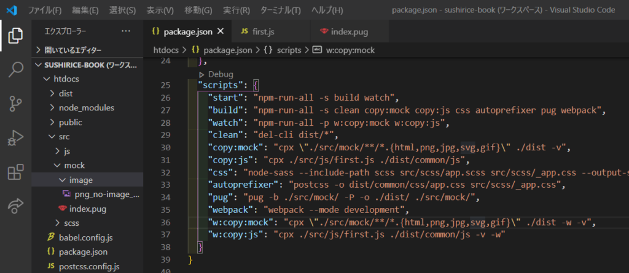Click w:copy:mock in the breadcrumb
This screenshot has height=273, width=629.
tap(350, 50)
